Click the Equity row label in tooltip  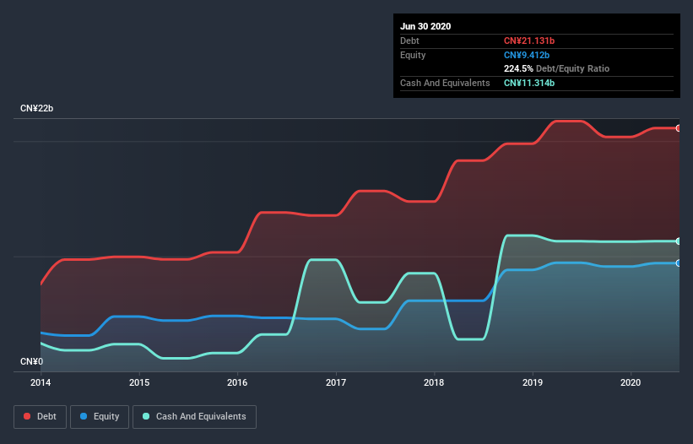tap(413, 55)
